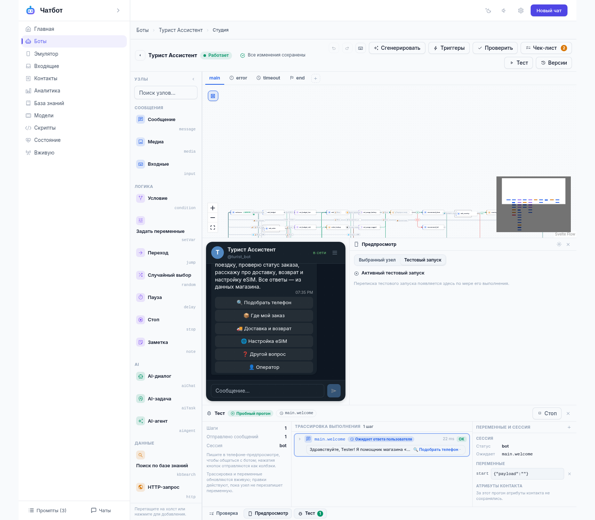This screenshot has height=520, width=595.
Task: Open Триггеры panel
Action: point(449,48)
